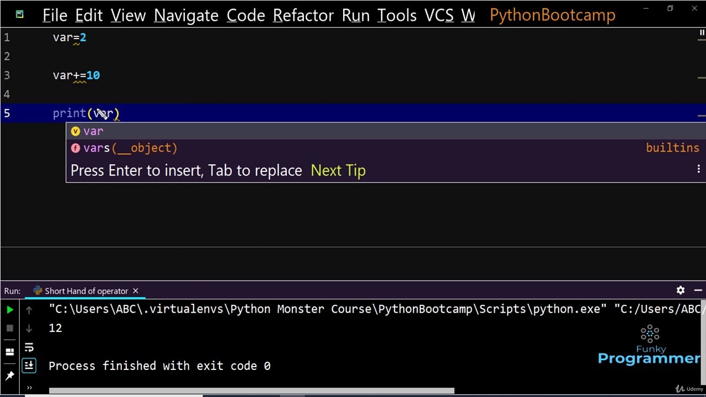
Task: Open the completion popup three-dot options
Action: pyautogui.click(x=698, y=170)
